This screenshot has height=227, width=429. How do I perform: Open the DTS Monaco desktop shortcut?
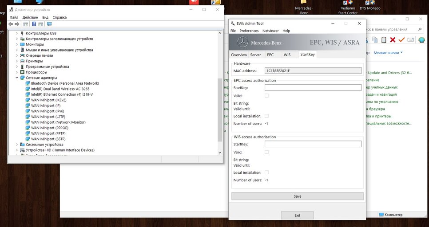[x=370, y=5]
